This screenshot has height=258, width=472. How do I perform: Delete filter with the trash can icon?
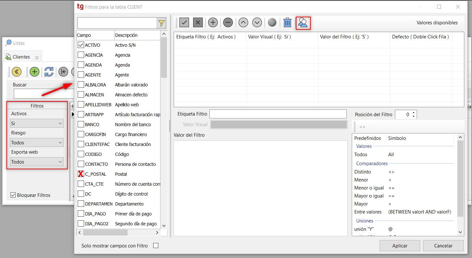point(288,23)
